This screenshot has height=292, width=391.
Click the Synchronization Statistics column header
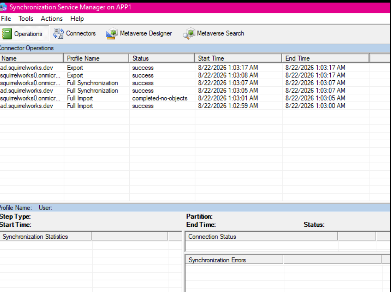46,237
